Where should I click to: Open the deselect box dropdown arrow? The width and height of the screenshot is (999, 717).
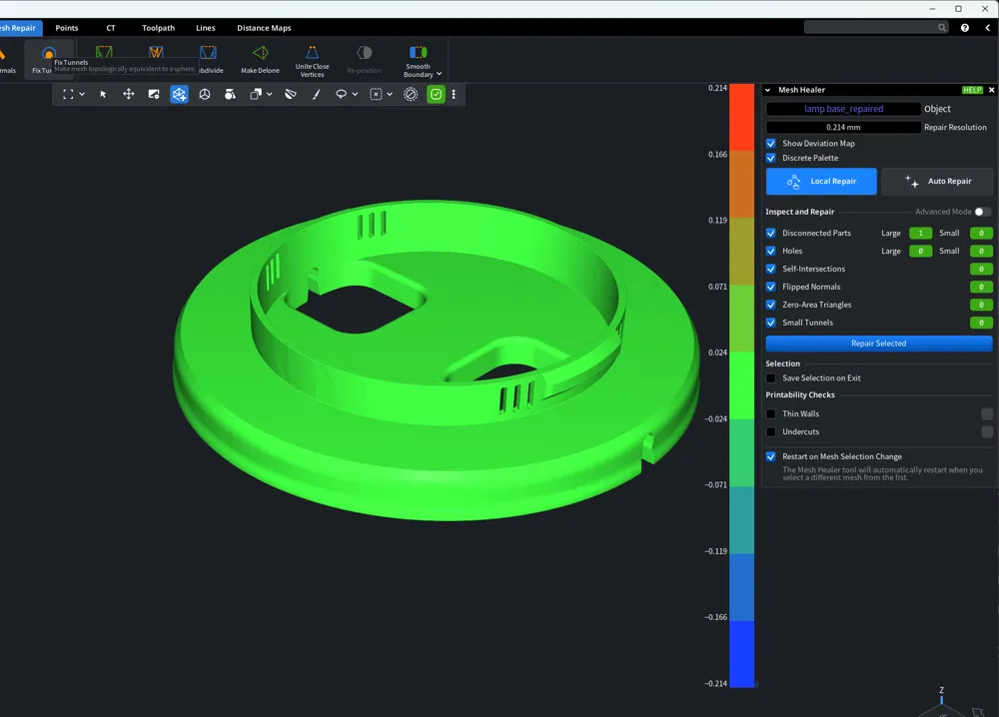point(390,94)
